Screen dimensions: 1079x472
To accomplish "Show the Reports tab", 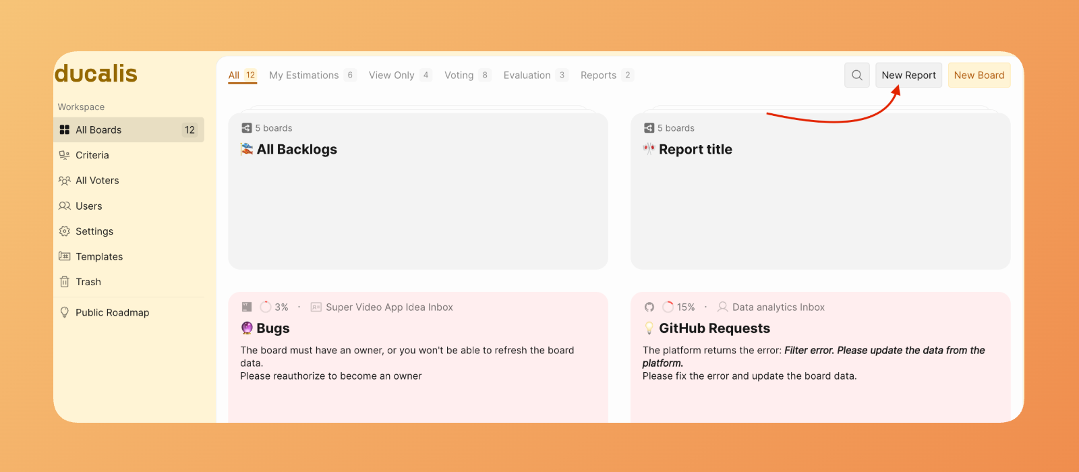I will [x=599, y=76].
